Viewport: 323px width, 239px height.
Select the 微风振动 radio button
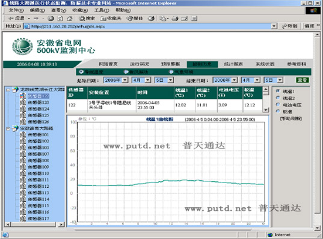(x=126, y=71)
